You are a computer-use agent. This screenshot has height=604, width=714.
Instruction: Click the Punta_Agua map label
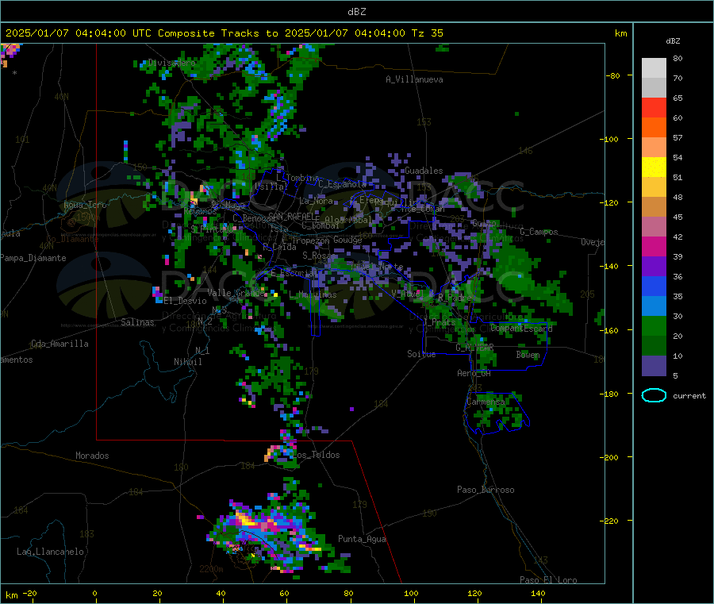[362, 539]
